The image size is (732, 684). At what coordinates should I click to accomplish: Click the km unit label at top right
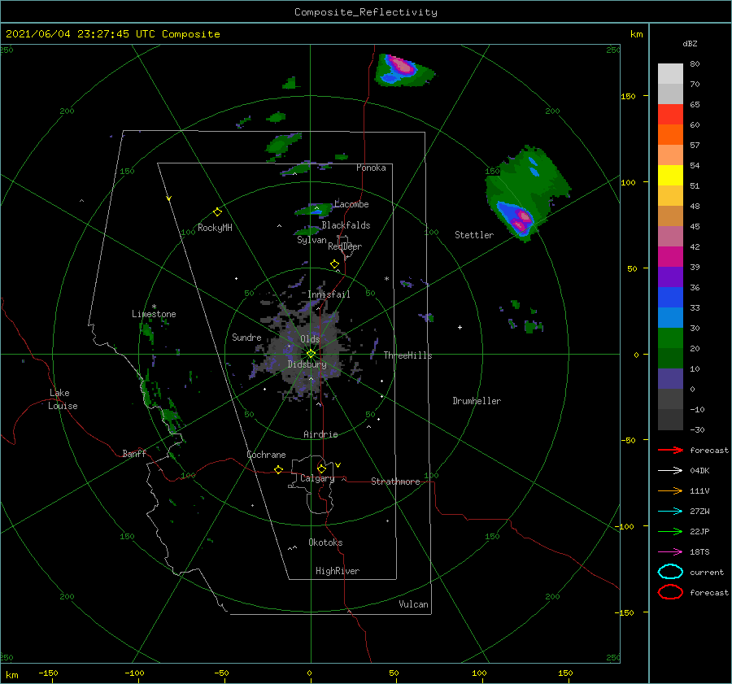coord(637,34)
